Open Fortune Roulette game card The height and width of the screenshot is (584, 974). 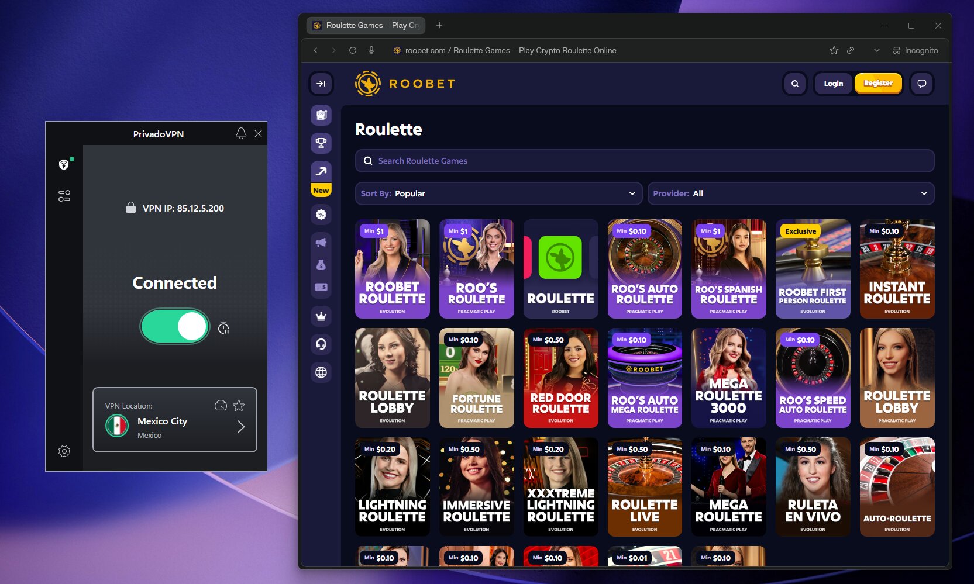477,378
